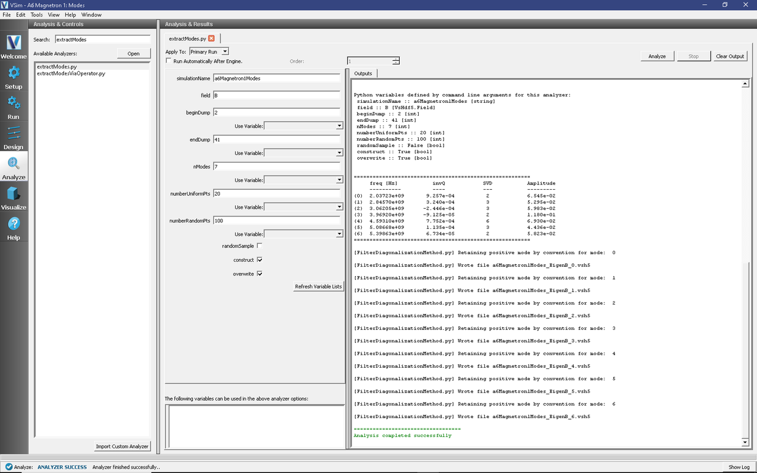
Task: Click Import Custom Analyzer button
Action: click(122, 446)
